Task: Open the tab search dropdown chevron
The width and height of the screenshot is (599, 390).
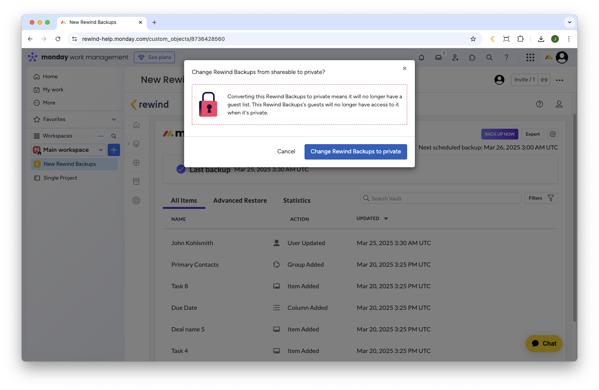Action: pos(569,22)
